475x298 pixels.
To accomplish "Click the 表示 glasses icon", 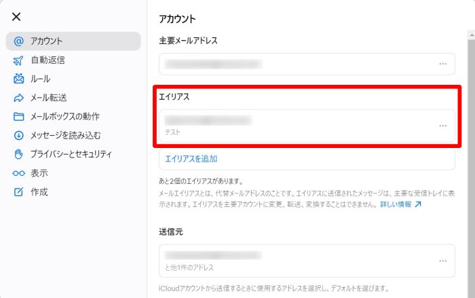I will pyautogui.click(x=18, y=173).
